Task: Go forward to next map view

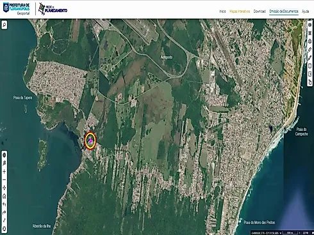Action: pos(4,213)
